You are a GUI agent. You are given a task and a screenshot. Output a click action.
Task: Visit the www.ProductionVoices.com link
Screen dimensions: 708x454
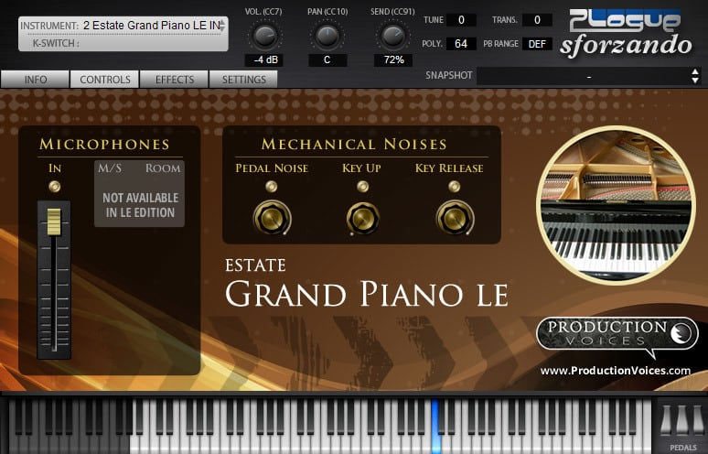click(615, 371)
